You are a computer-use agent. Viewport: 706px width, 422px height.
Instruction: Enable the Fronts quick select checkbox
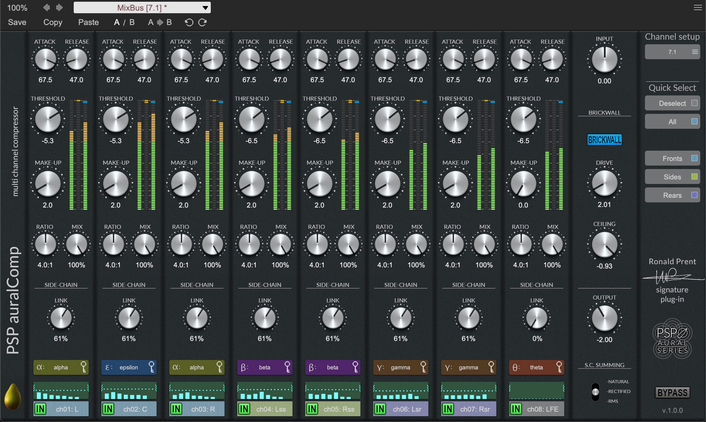(x=694, y=158)
